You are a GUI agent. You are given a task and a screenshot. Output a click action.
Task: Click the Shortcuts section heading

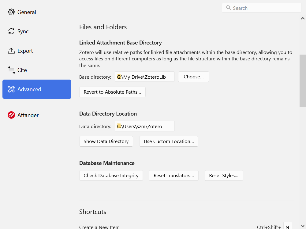(x=93, y=212)
